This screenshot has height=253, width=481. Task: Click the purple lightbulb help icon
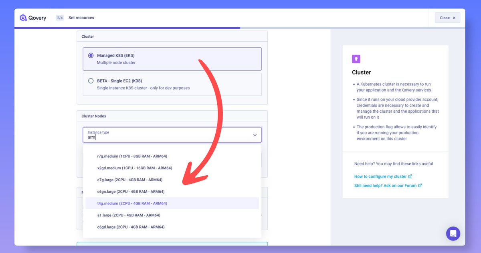click(x=356, y=59)
